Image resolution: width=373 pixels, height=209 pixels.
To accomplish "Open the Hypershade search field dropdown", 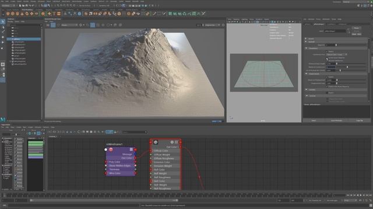I will (x=146, y=132).
